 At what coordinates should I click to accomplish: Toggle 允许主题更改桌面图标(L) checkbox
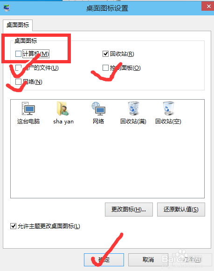[14, 226]
